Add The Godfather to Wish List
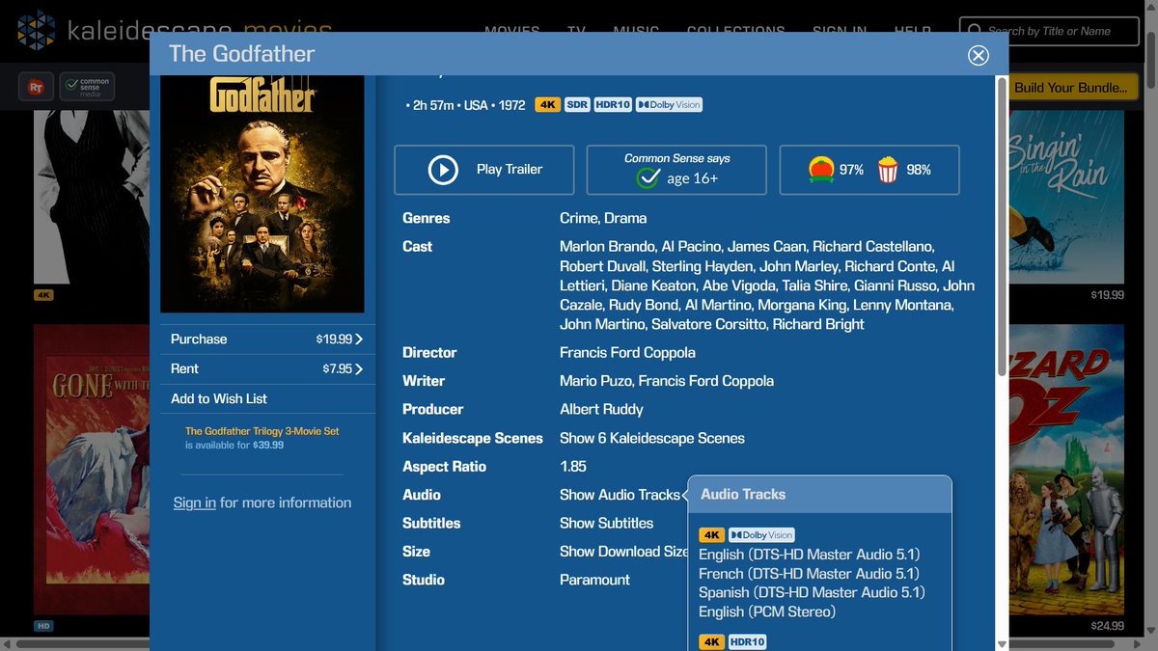This screenshot has height=651, width=1158. [x=219, y=399]
